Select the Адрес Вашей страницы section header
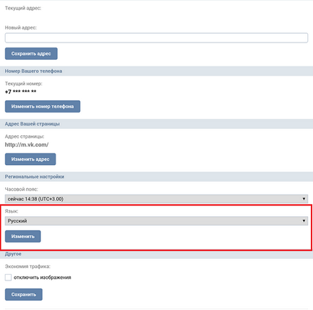Screen dimensions: 313x310 coord(156,124)
